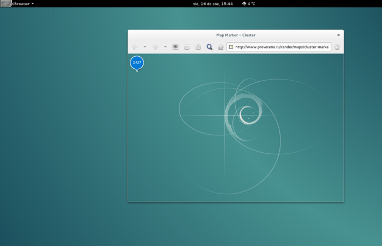Go back using the back arrow
382x246 pixels.
point(135,47)
